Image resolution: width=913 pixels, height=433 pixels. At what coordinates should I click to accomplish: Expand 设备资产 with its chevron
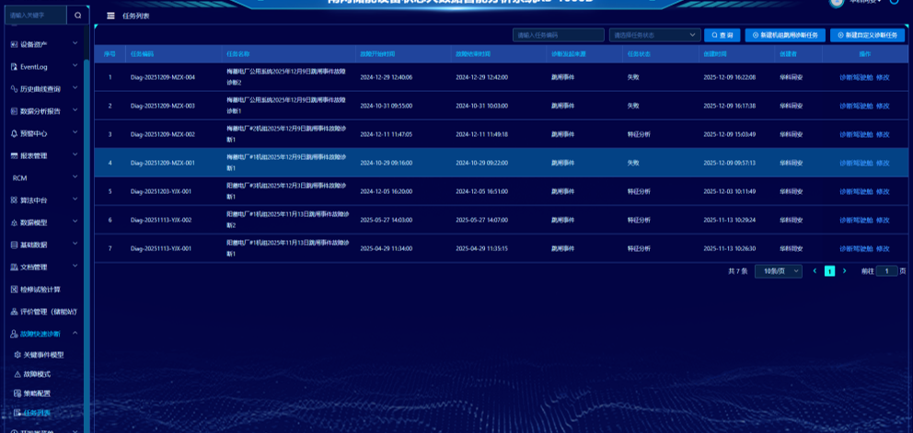tap(75, 43)
